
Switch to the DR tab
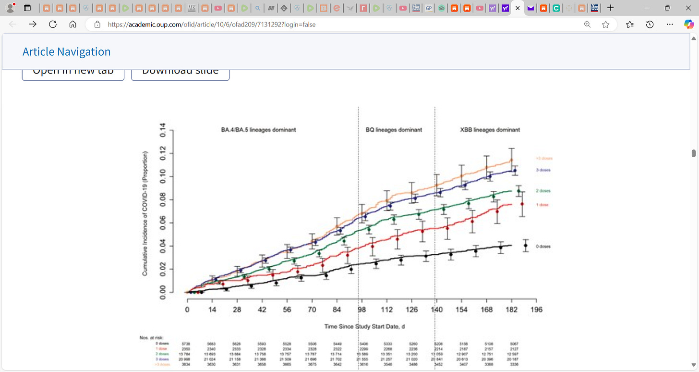(271, 8)
